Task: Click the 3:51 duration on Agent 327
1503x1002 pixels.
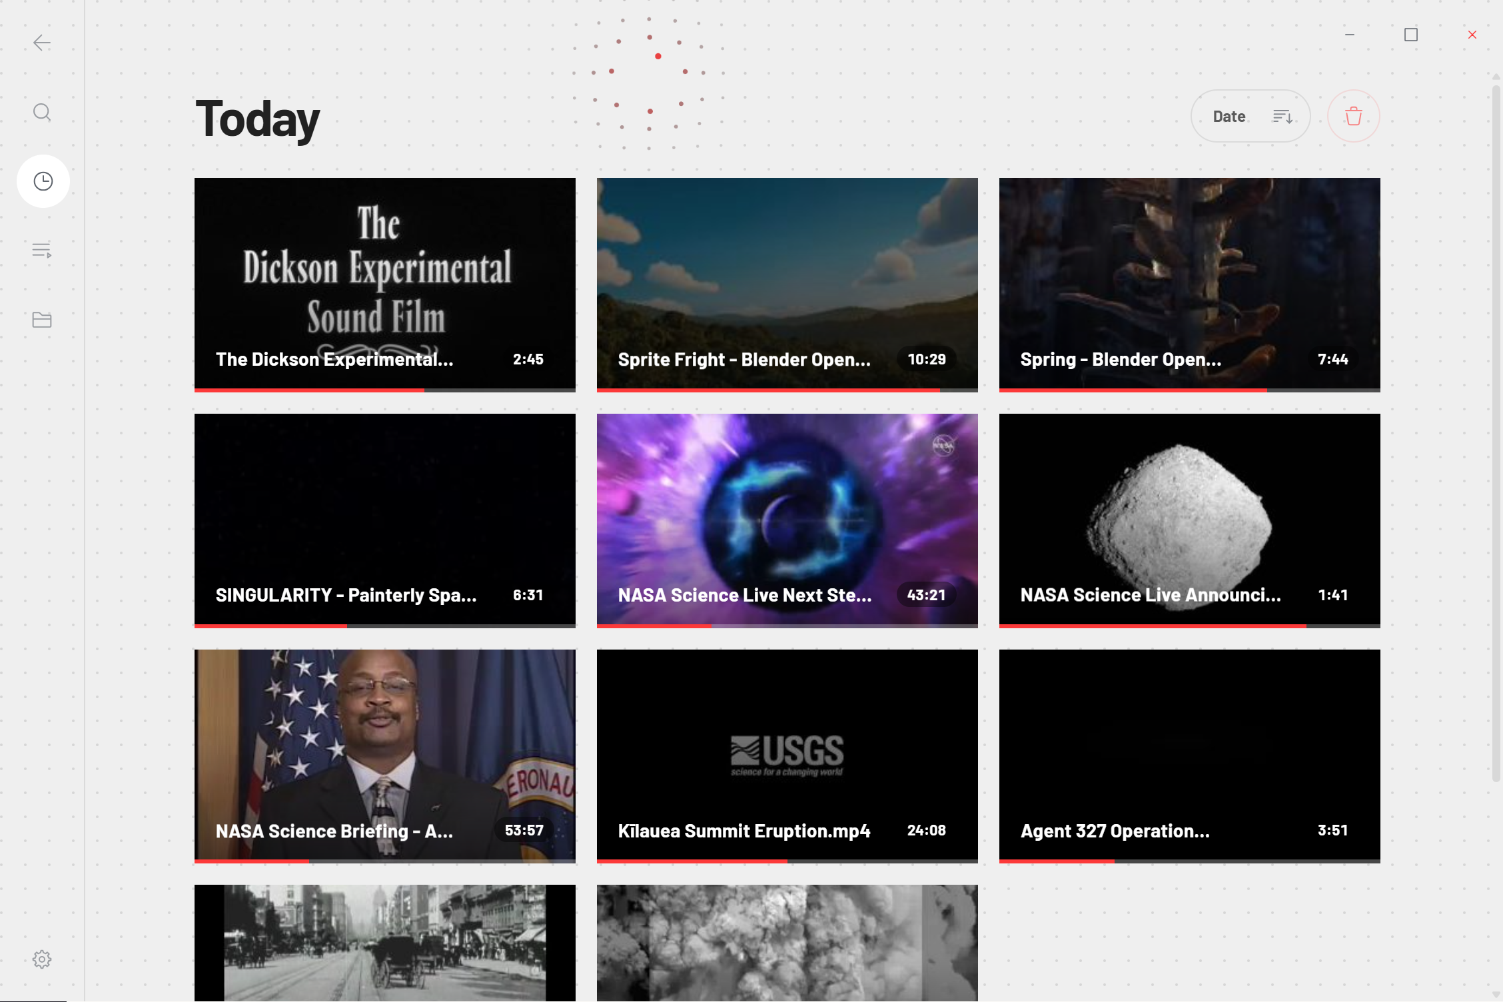Action: (x=1333, y=830)
